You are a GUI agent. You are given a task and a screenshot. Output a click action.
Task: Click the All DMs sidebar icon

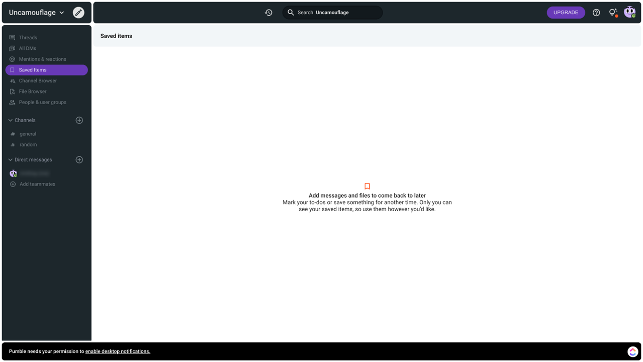[13, 48]
